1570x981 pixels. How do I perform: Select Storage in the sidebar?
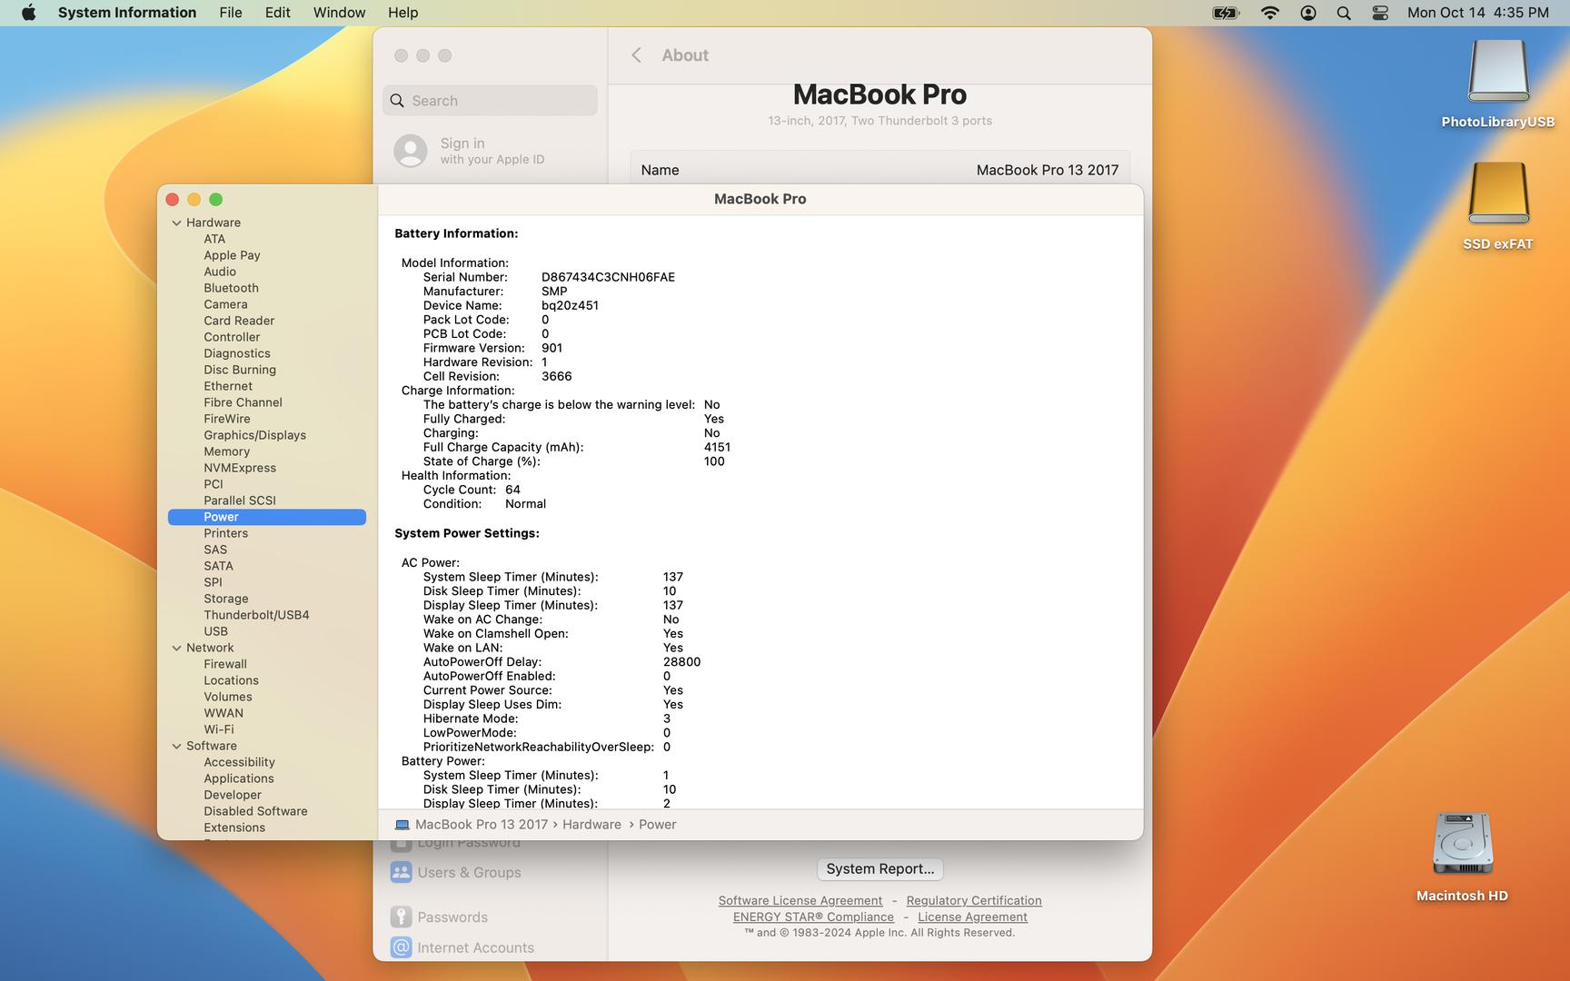point(226,599)
